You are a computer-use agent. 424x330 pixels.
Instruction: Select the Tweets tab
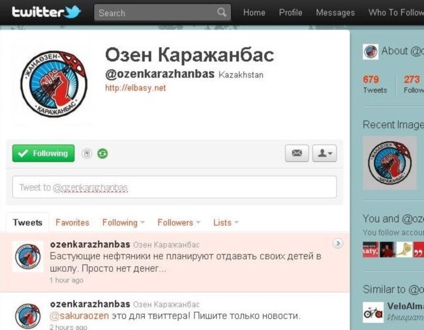click(x=28, y=223)
